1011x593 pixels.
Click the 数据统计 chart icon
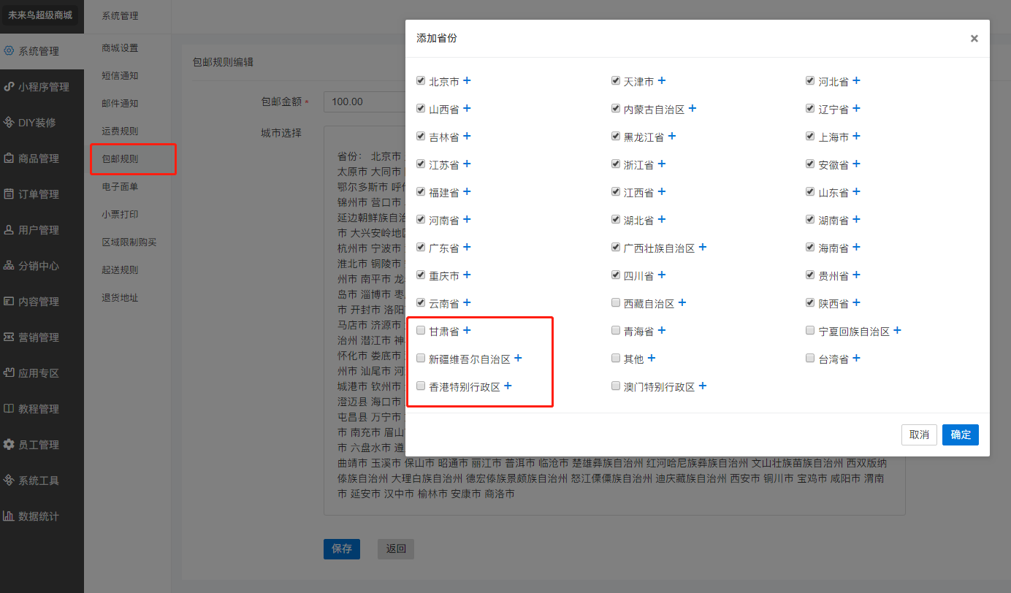coord(9,516)
